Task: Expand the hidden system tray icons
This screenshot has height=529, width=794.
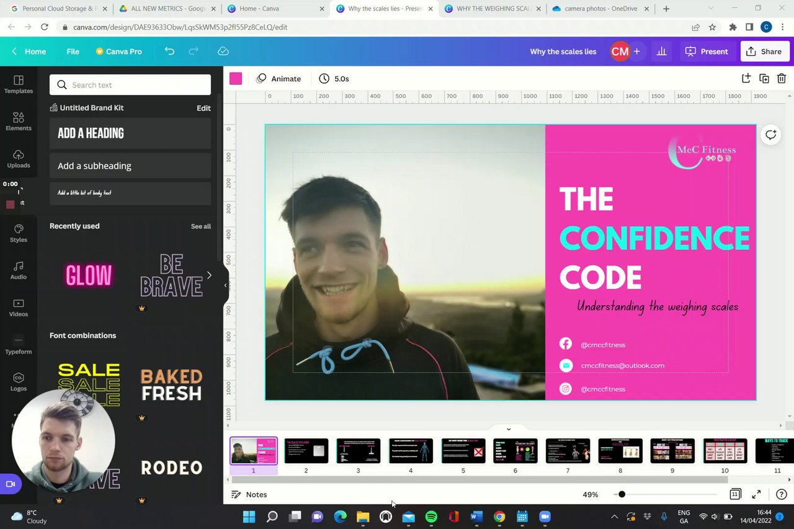Action: tap(614, 517)
